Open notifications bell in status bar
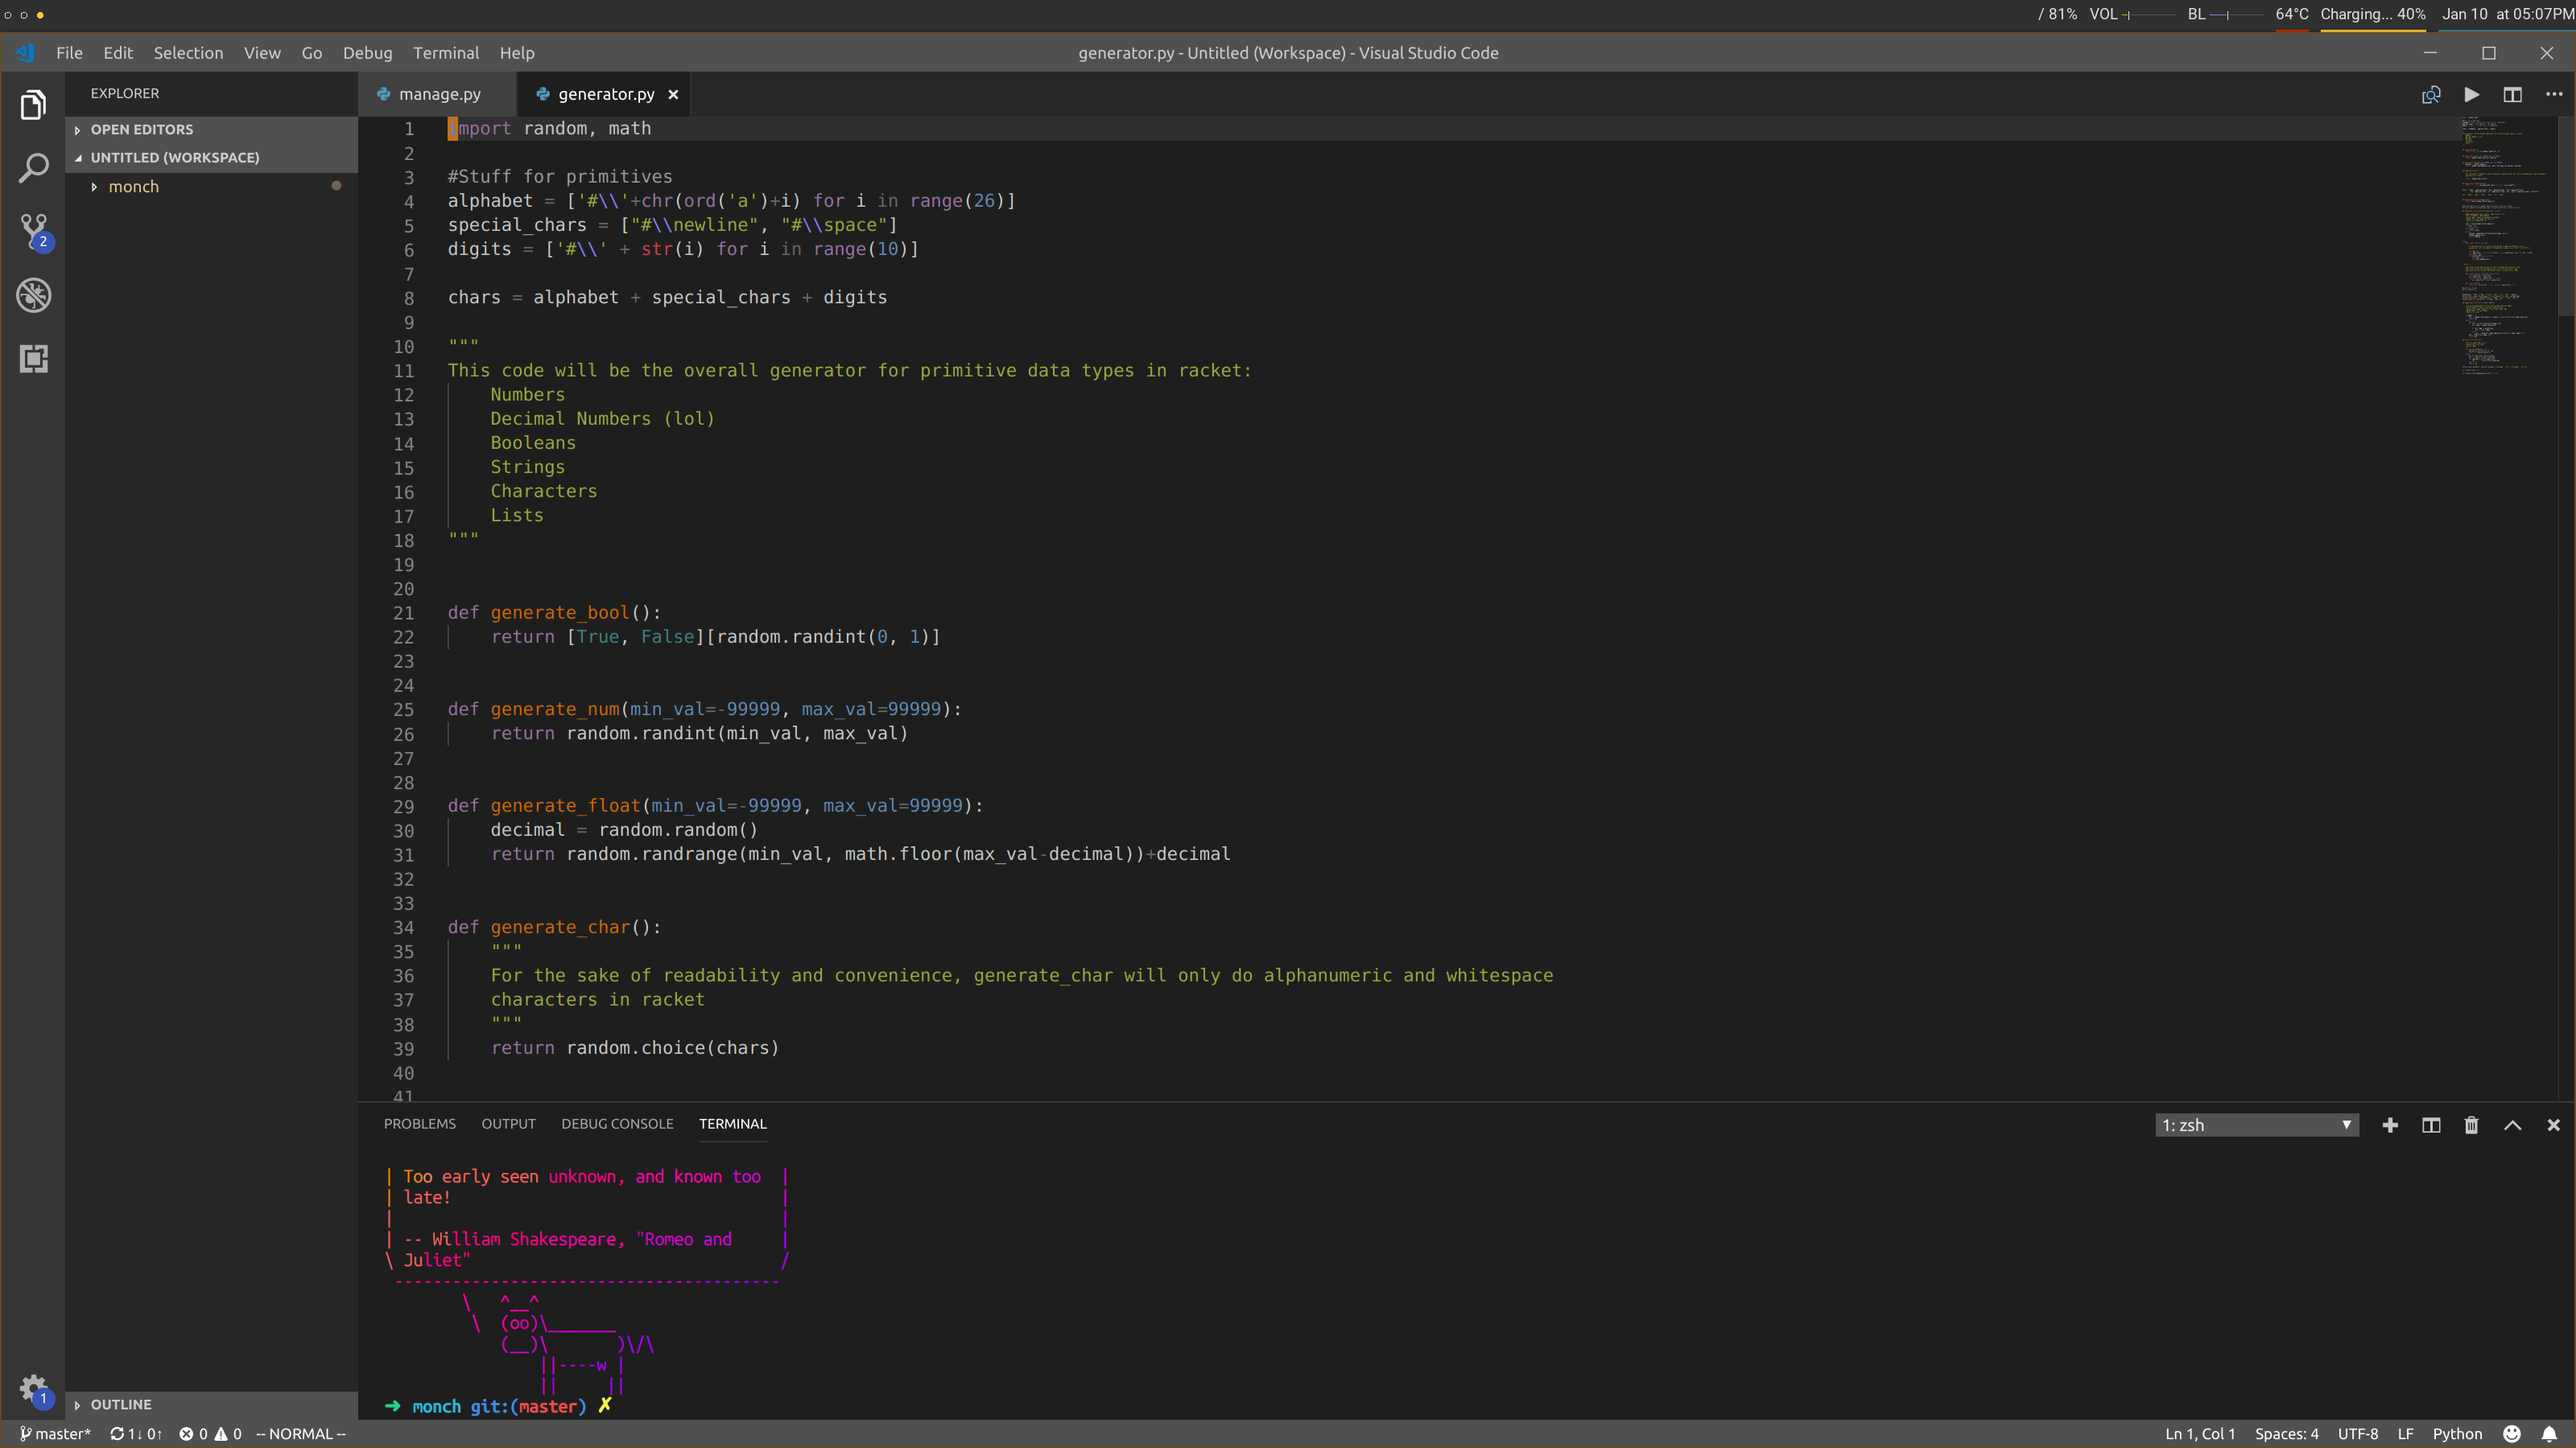 click(x=2549, y=1434)
